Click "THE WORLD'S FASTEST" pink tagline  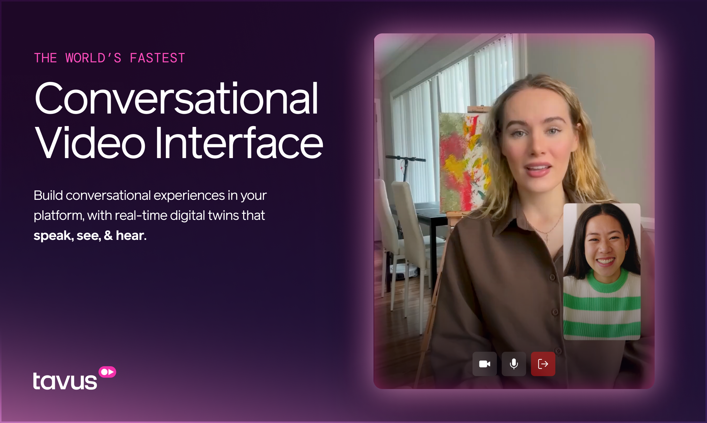click(x=109, y=58)
